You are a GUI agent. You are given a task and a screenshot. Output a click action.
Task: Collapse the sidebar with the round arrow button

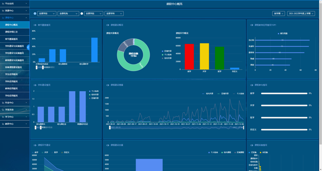28,47
